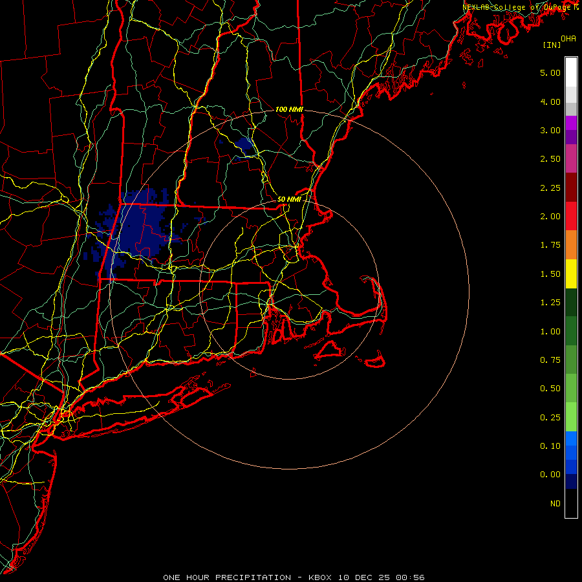This screenshot has width=582, height=582.
Task: Click the 5.00 legend value
Action: (x=550, y=72)
